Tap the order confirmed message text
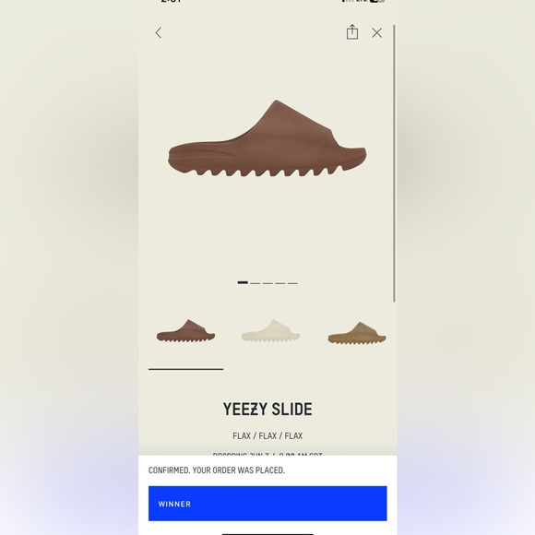Image resolution: width=535 pixels, height=535 pixels. point(217,470)
